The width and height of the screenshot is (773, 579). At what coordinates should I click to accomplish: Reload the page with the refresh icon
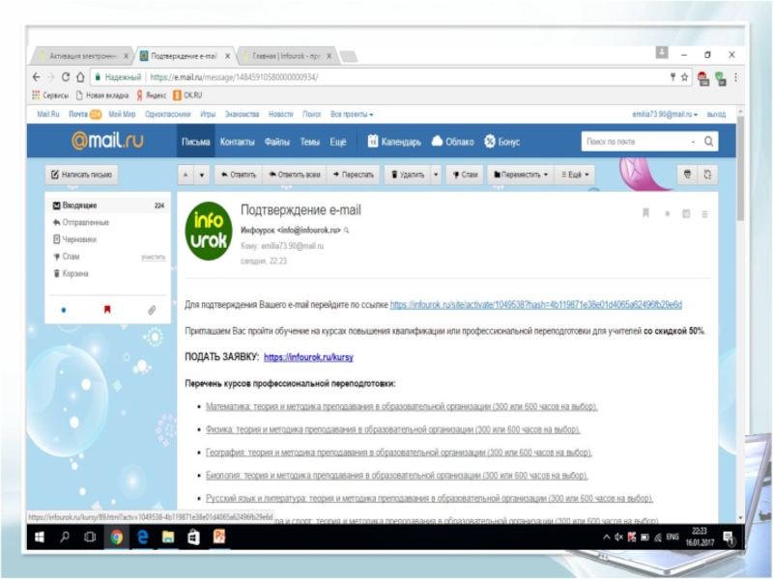66,77
